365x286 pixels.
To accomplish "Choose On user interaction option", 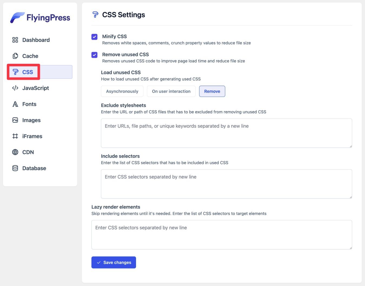I will (171, 91).
